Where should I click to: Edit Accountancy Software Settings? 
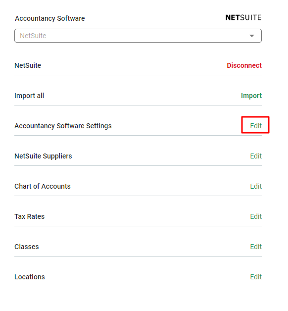[256, 126]
